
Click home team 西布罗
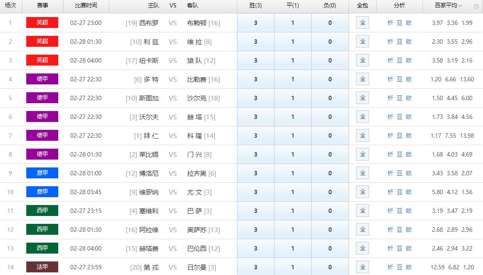point(149,23)
